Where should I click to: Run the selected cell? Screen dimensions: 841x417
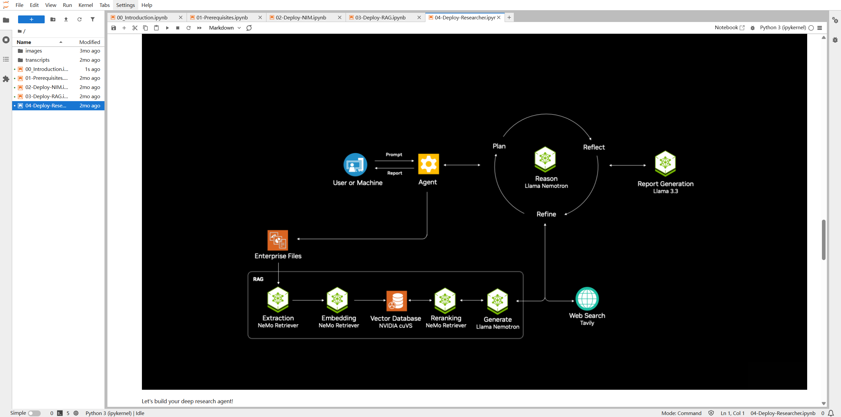(167, 28)
